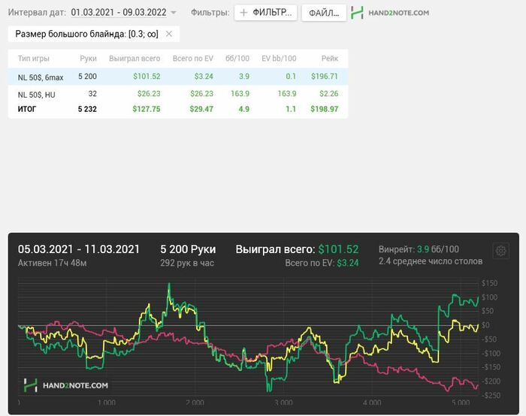Click the Выиграл всего $101.52 graph label
This screenshot has height=416, width=526.
(x=297, y=249)
